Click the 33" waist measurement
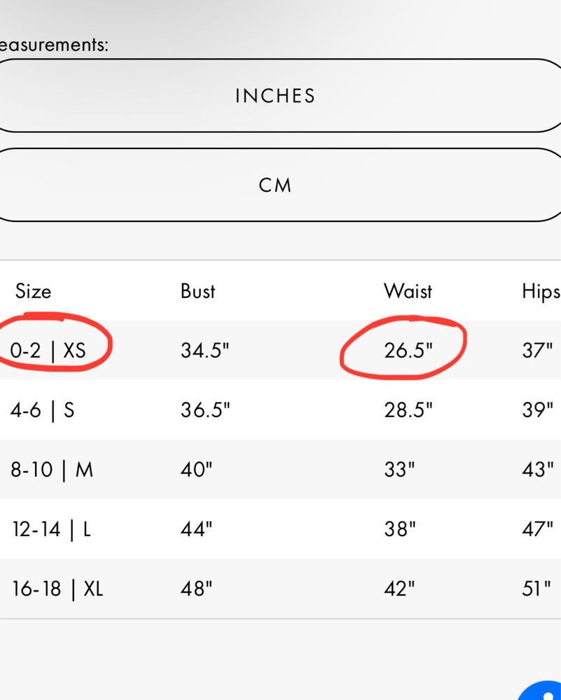The image size is (561, 700). tap(399, 470)
